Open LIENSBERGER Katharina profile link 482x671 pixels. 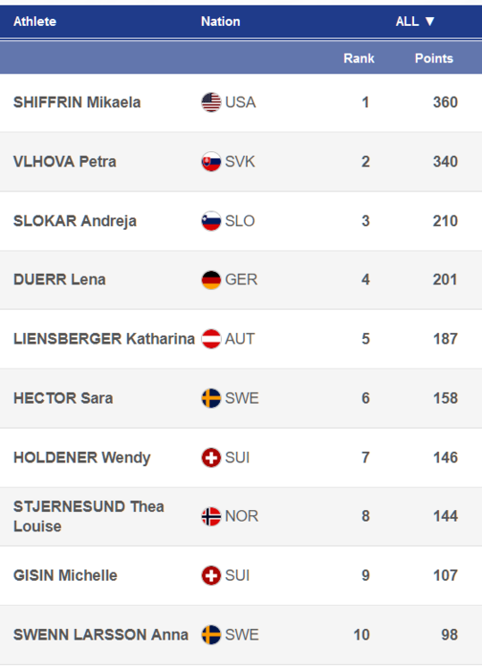104,339
